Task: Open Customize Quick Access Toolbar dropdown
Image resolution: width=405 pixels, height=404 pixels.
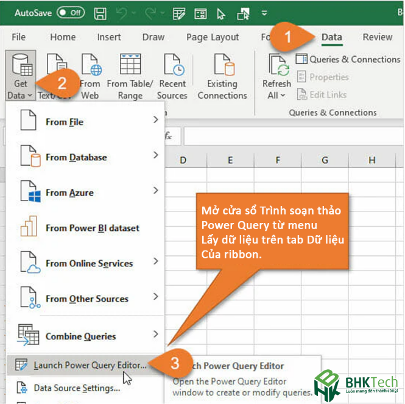Action: tap(264, 13)
